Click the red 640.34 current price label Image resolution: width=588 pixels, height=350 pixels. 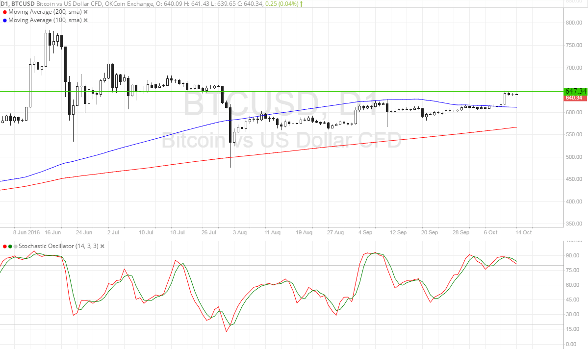pos(576,98)
